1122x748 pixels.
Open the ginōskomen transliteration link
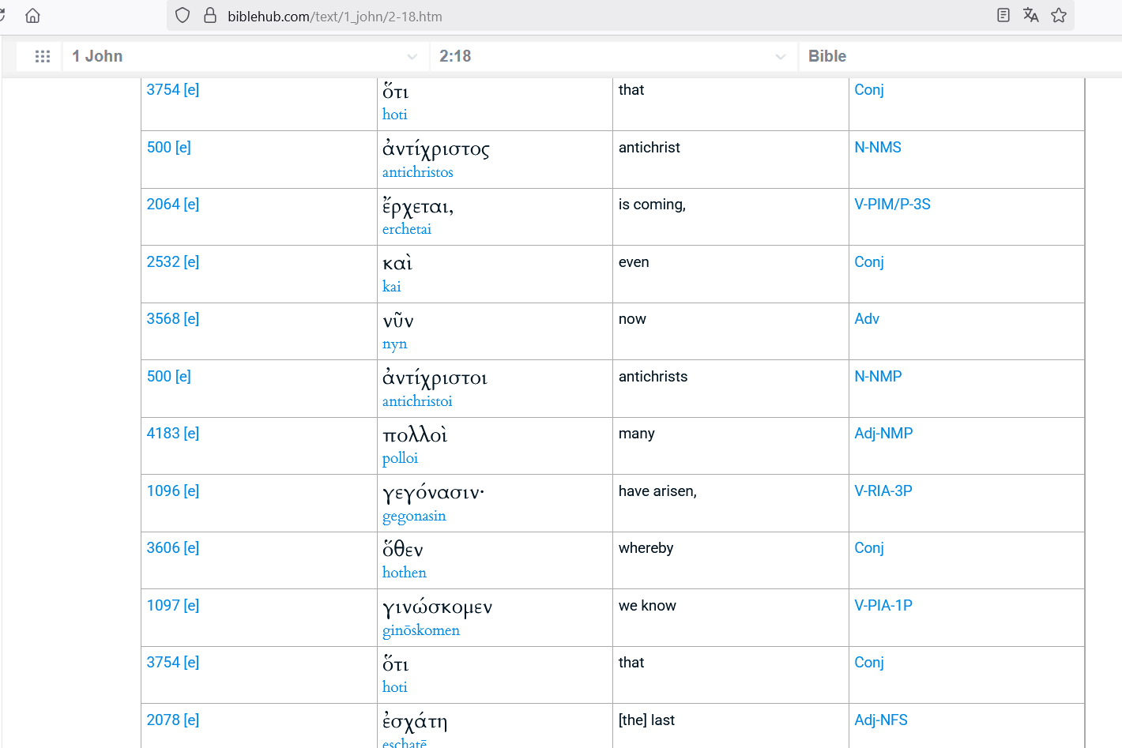[421, 630]
